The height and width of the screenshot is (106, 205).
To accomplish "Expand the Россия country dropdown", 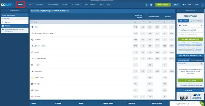I will tap(190, 25).
